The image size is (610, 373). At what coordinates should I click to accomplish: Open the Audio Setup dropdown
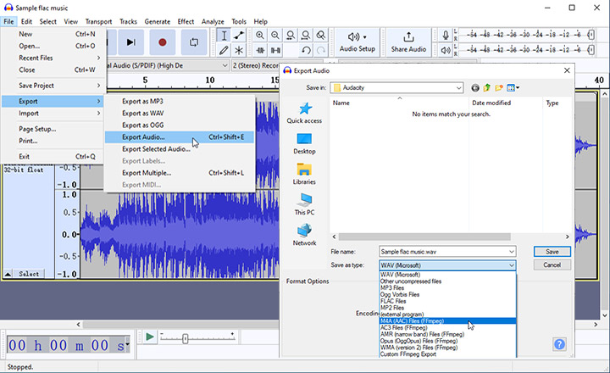[x=358, y=42]
